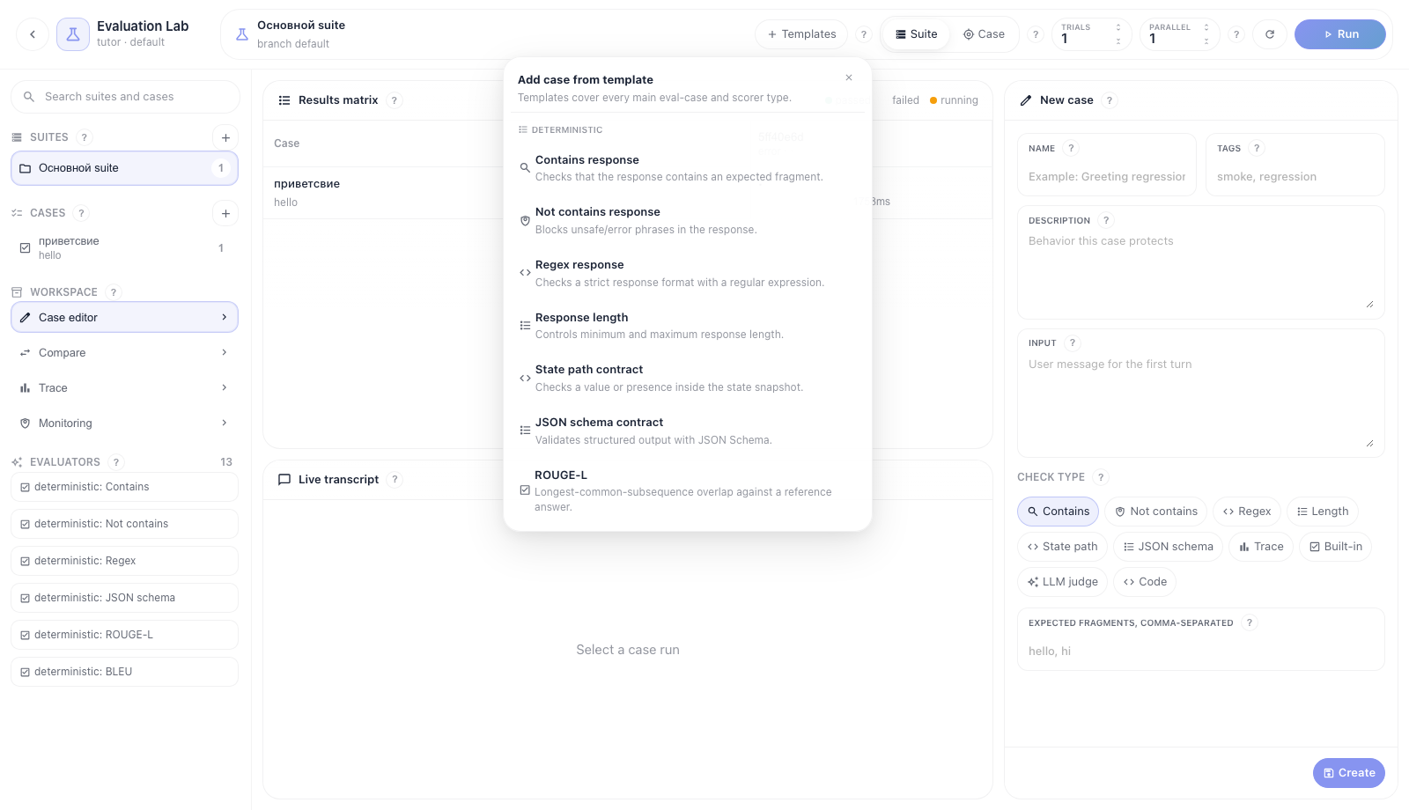The height and width of the screenshot is (810, 1409).
Task: Open the Templates button
Action: 801,34
